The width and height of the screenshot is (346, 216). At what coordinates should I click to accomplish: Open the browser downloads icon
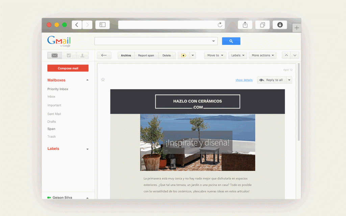[280, 25]
